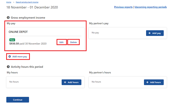172x108 pixels.
Task: Click the dollar icon beside Gross employment income
Action: pos(8,17)
